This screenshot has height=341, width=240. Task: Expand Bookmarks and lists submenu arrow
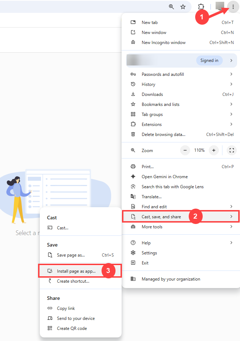click(231, 104)
